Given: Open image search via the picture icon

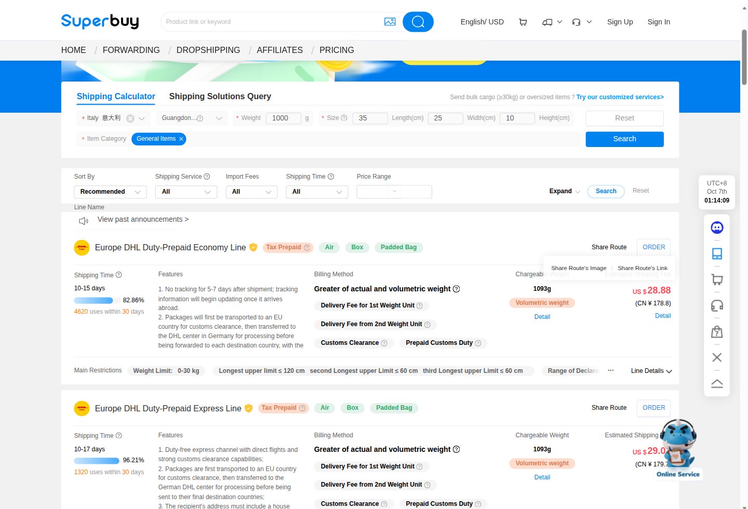Looking at the screenshot, I should (x=390, y=22).
